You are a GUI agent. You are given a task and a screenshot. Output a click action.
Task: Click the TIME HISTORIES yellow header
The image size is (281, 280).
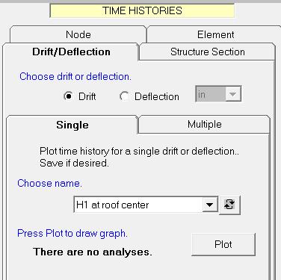click(x=142, y=10)
